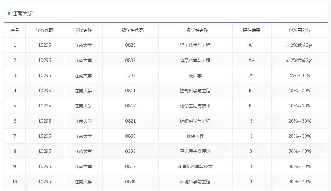This screenshot has height=191, width=331.
Task: Click the B+ result for 控制科学与工程
Action: pyautogui.click(x=252, y=91)
